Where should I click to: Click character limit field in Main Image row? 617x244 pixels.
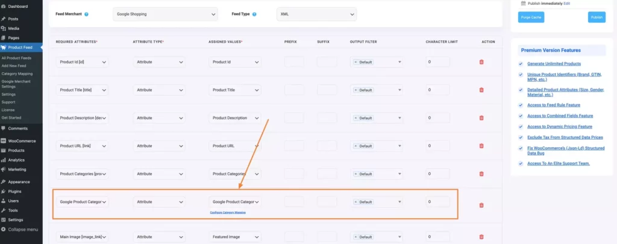point(437,237)
